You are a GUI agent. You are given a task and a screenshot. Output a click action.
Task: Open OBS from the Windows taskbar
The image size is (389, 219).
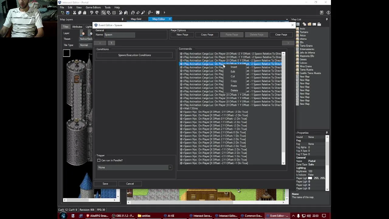123,216
